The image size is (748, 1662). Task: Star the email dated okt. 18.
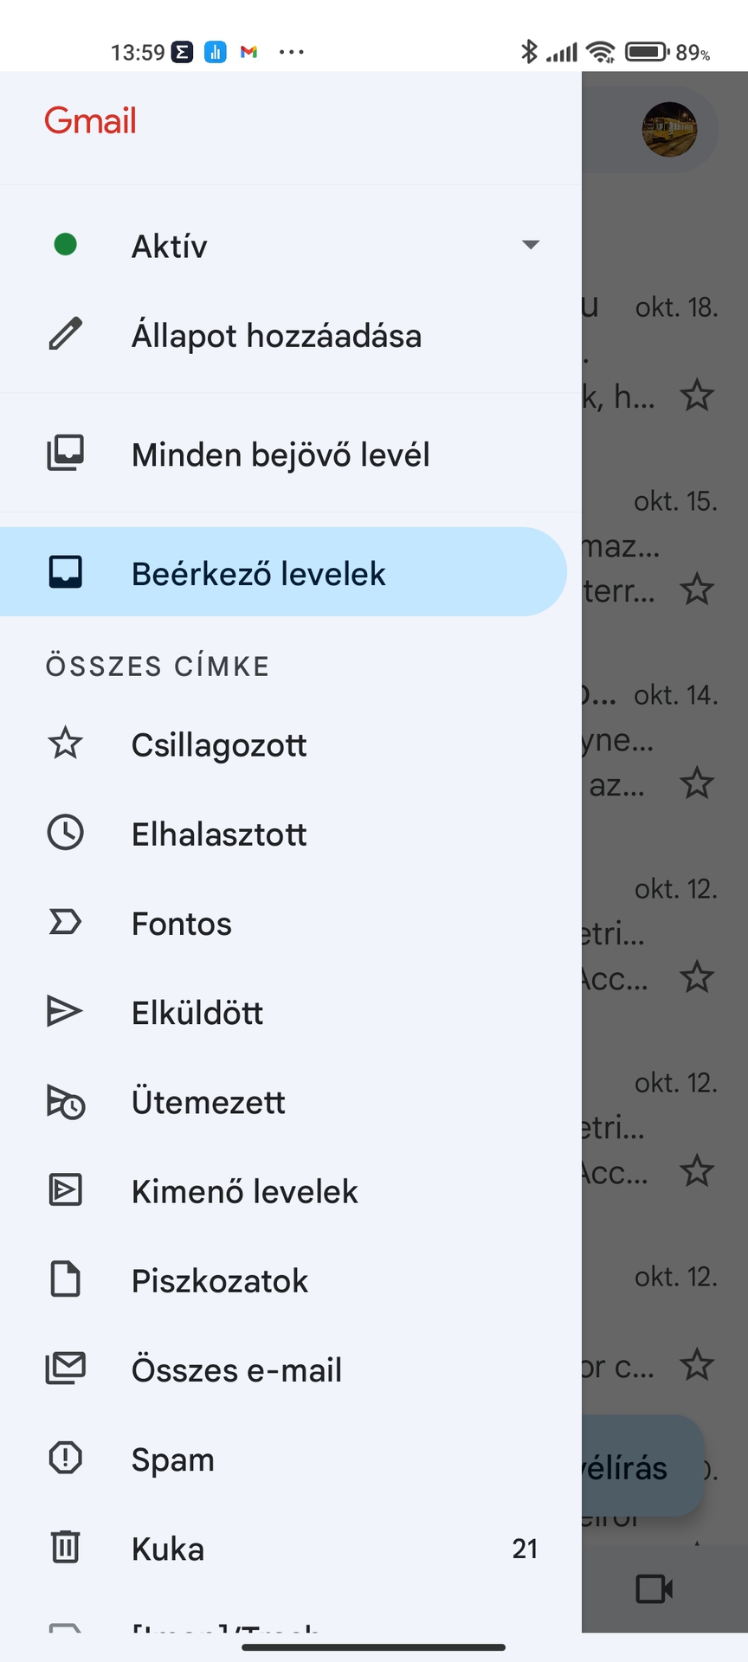coord(697,396)
